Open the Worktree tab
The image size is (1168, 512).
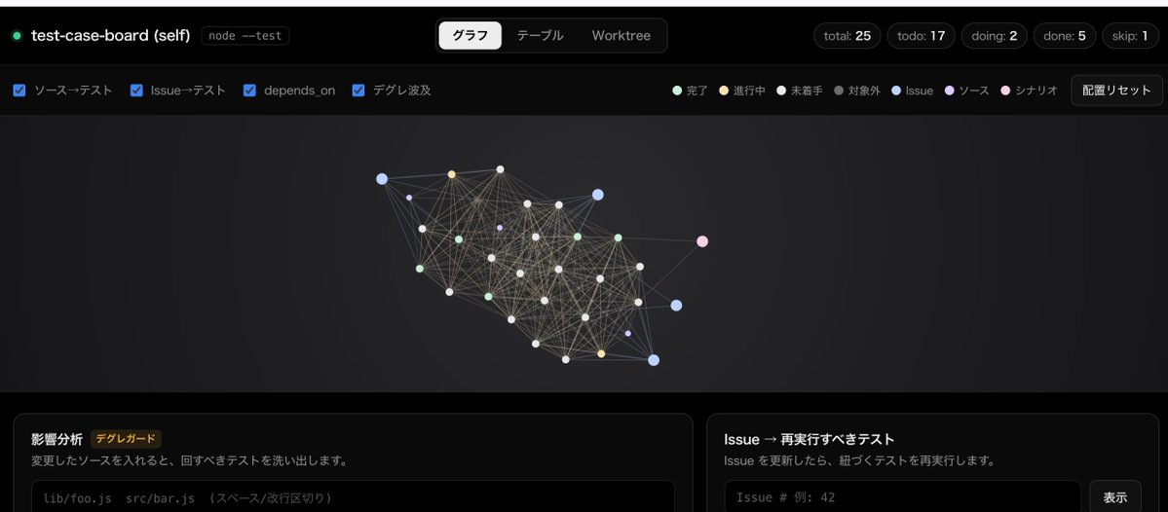[621, 36]
